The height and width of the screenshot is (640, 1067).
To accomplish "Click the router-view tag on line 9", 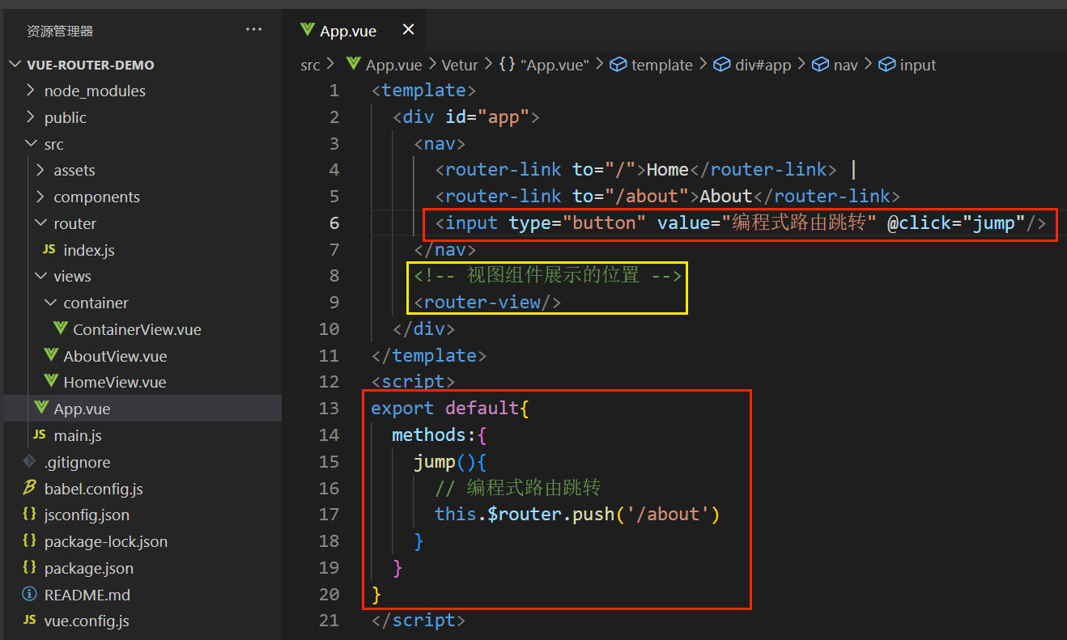I will (487, 303).
